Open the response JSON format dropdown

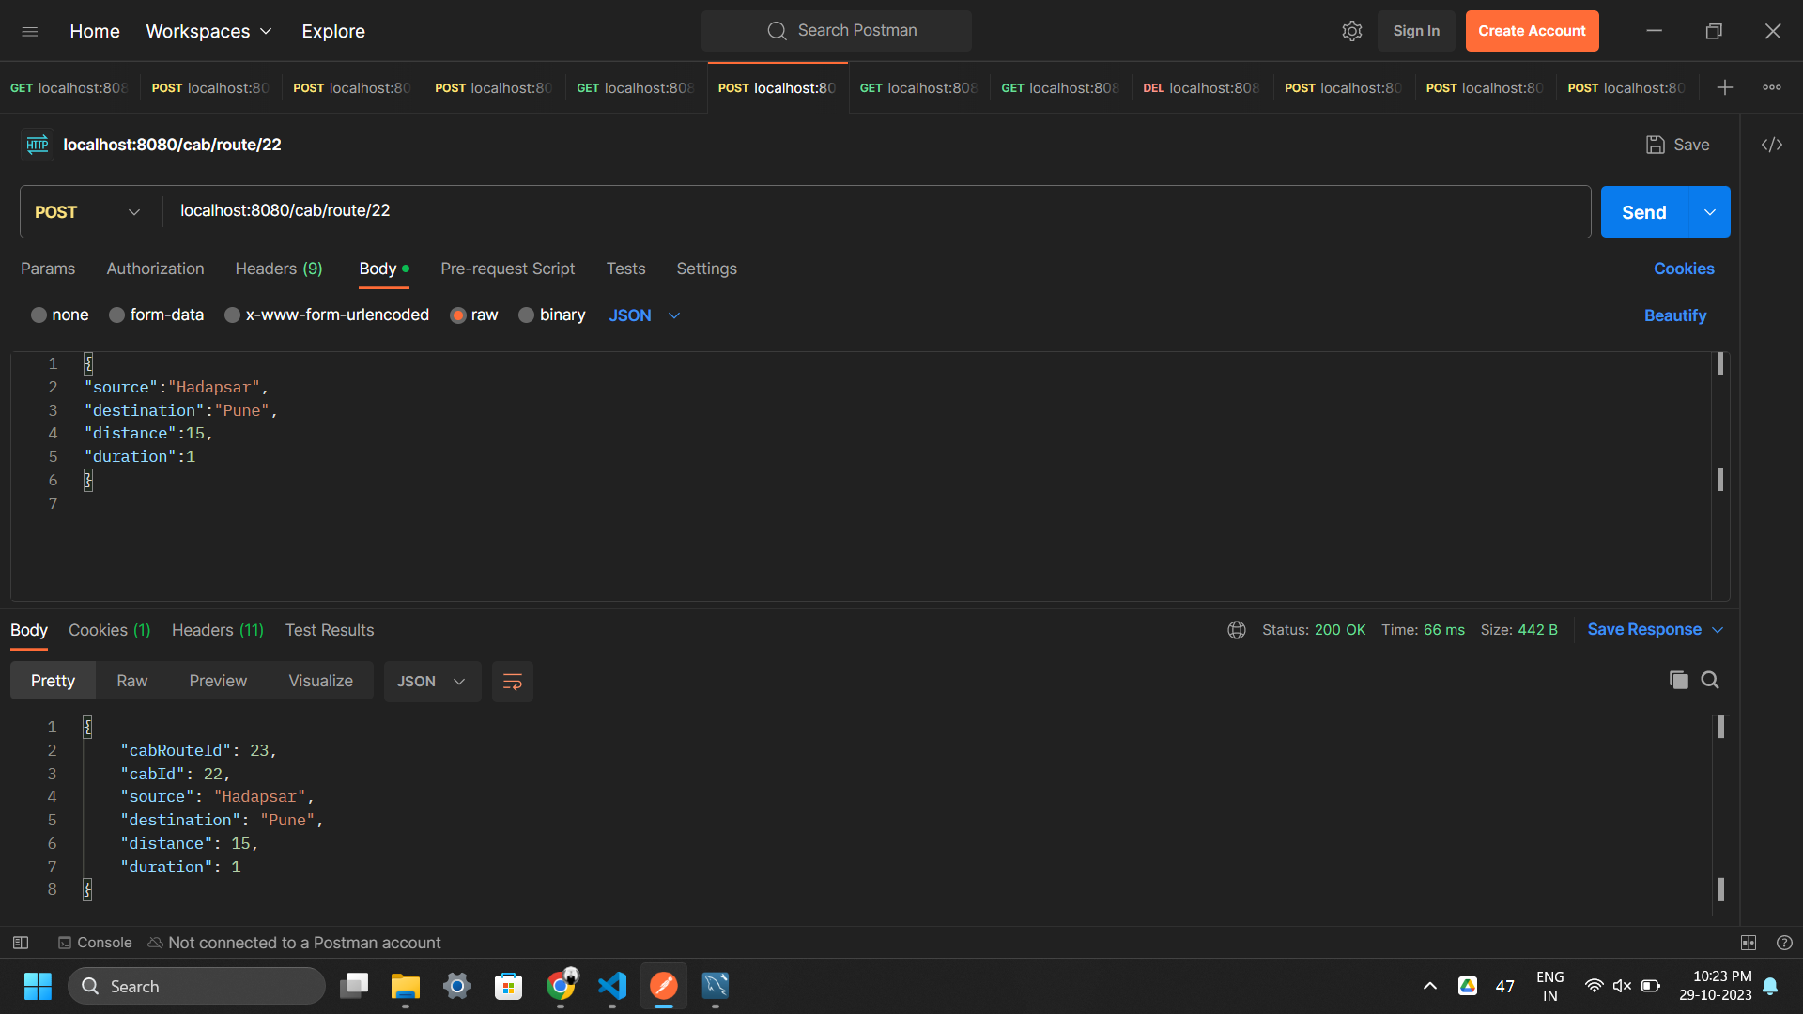(x=432, y=682)
